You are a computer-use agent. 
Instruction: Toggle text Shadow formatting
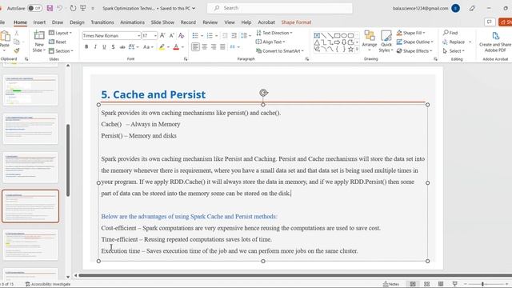113,47
